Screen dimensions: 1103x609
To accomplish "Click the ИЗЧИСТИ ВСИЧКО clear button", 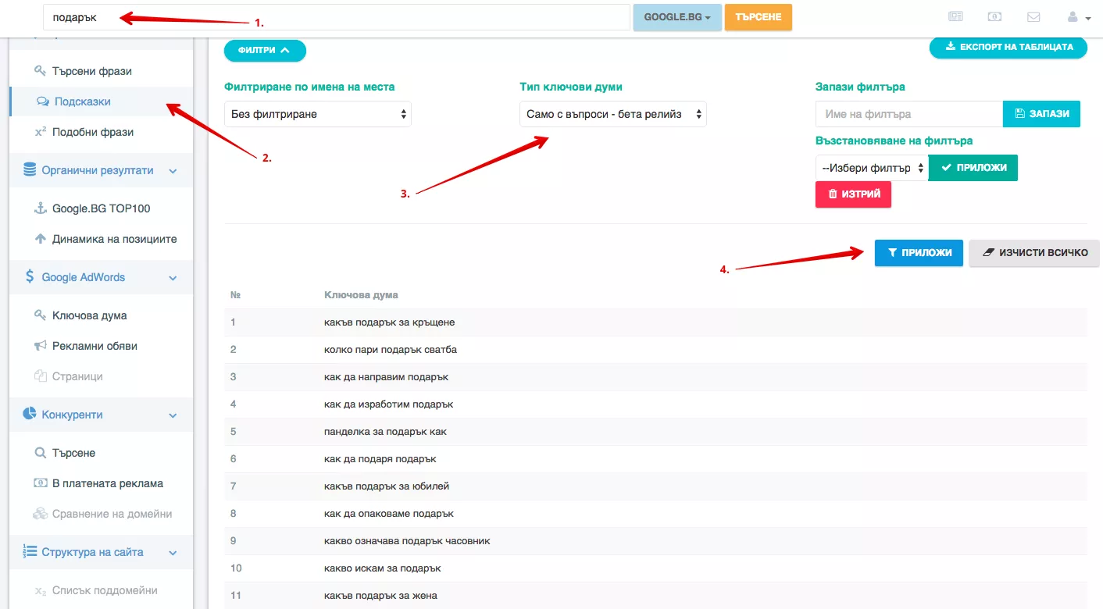I will (x=1034, y=253).
